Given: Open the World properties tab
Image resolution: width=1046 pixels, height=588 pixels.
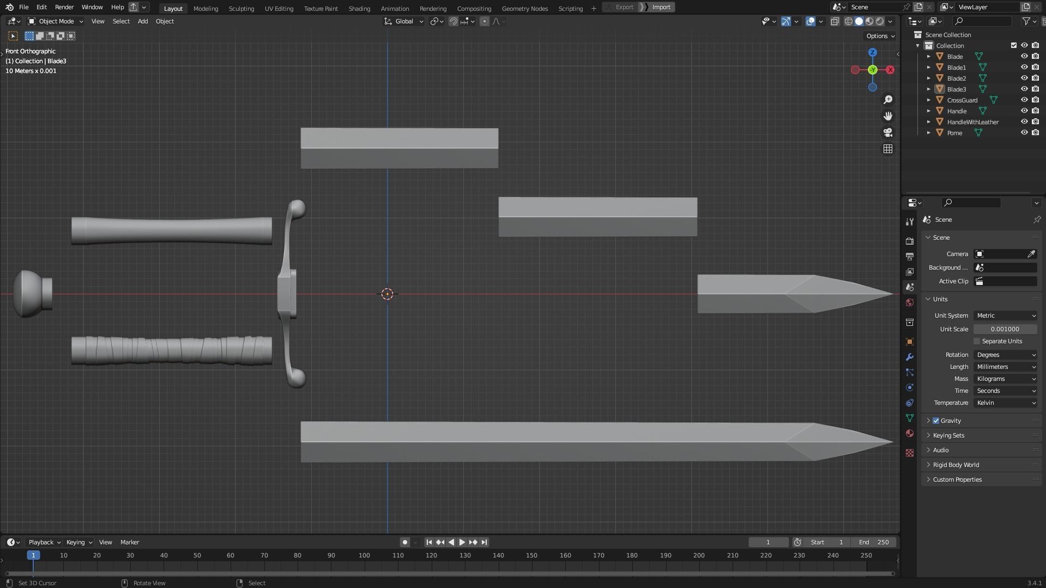Looking at the screenshot, I should pyautogui.click(x=910, y=302).
